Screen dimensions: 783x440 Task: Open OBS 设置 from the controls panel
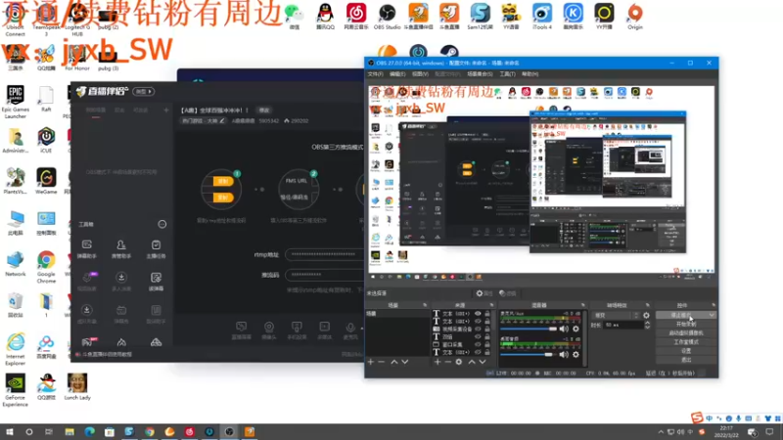tap(686, 351)
